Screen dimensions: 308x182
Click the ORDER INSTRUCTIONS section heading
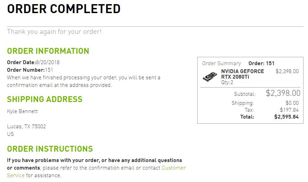(x=50, y=149)
